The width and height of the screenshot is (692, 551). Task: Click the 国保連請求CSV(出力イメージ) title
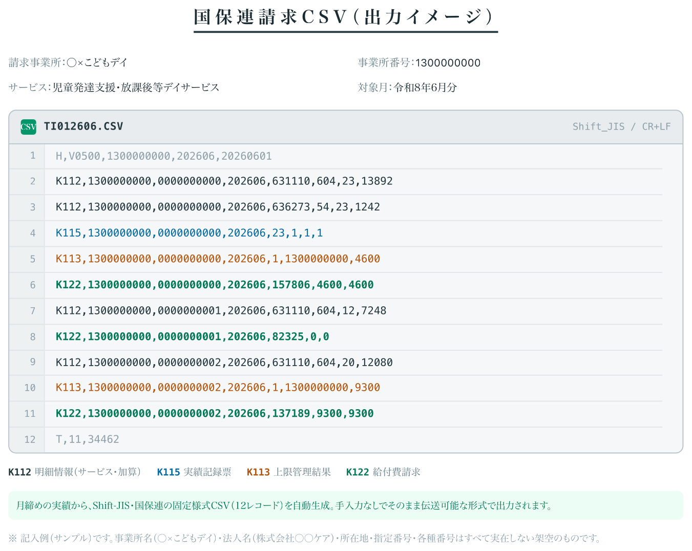click(x=346, y=17)
